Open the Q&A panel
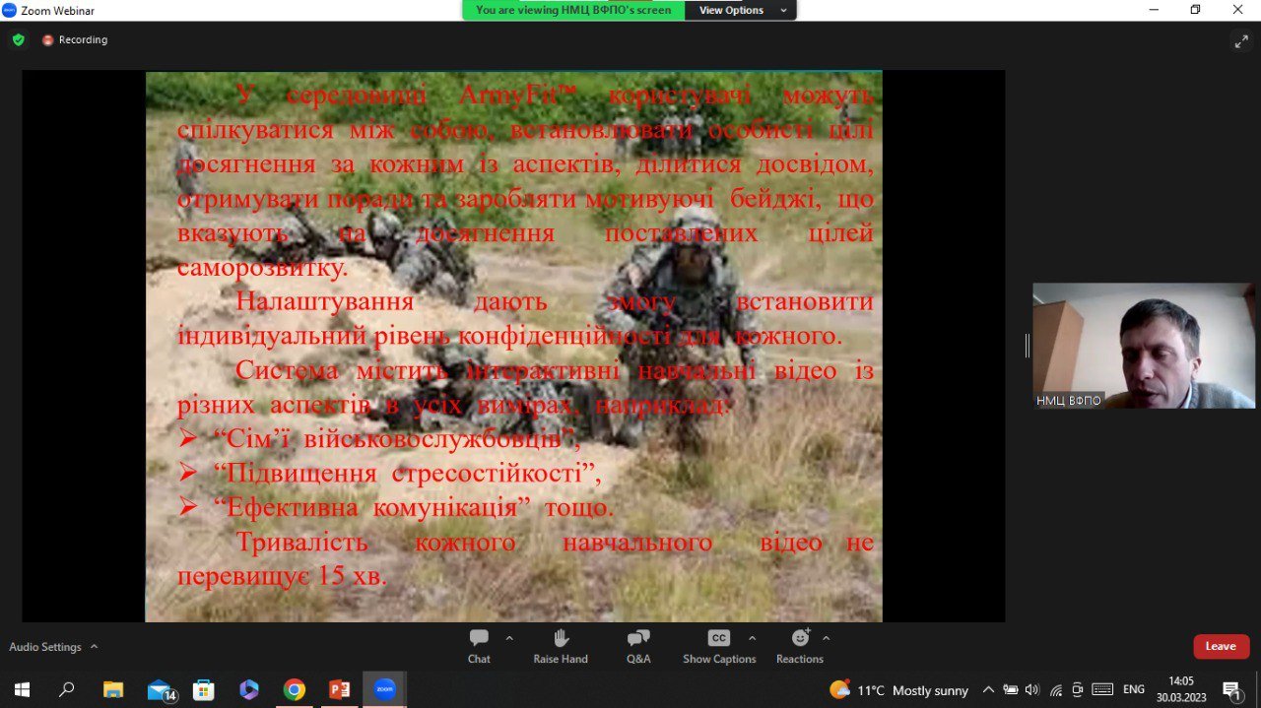1261x708 pixels. (638, 646)
